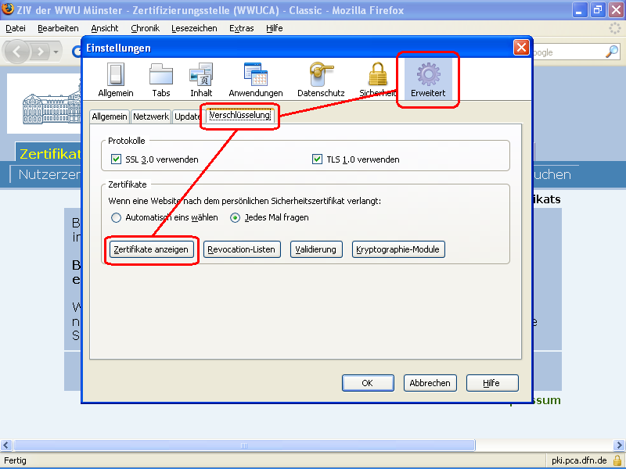
Task: Open the Datenschutz settings panel
Action: [x=320, y=78]
